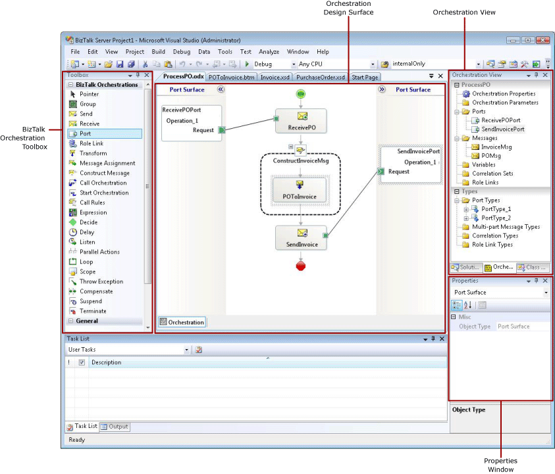555x474 pixels.
Task: Pin the Task List auto-hide
Action: click(x=433, y=339)
